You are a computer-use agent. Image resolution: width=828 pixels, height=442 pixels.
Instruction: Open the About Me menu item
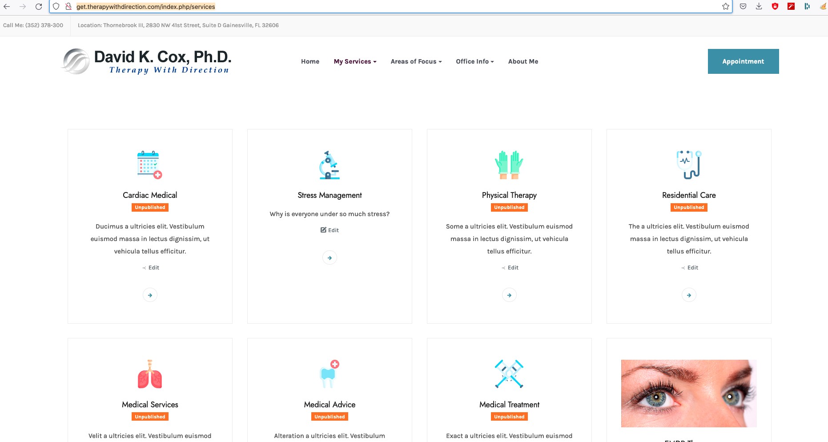click(523, 61)
